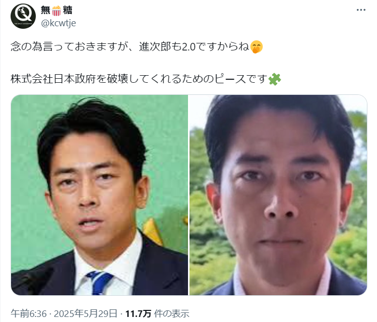The width and height of the screenshot is (377, 322).
Task: Click the hand-over-mouth face emoji
Action: [x=257, y=47]
